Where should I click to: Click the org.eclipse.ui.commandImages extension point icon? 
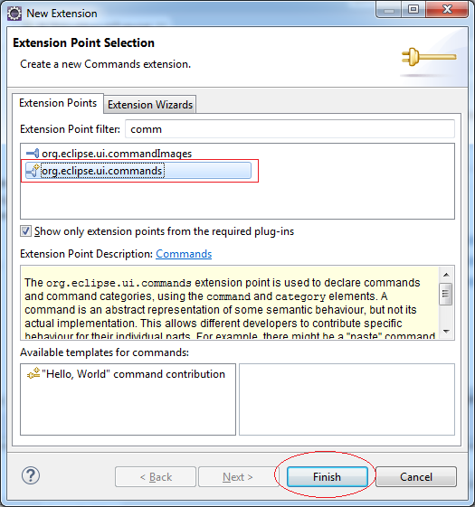33,154
